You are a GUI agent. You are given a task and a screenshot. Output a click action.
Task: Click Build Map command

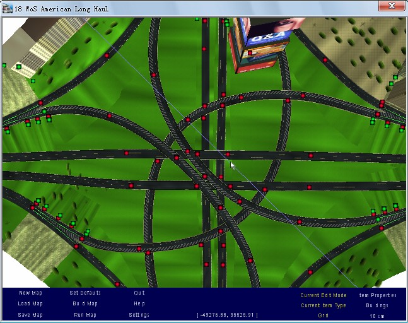click(85, 304)
